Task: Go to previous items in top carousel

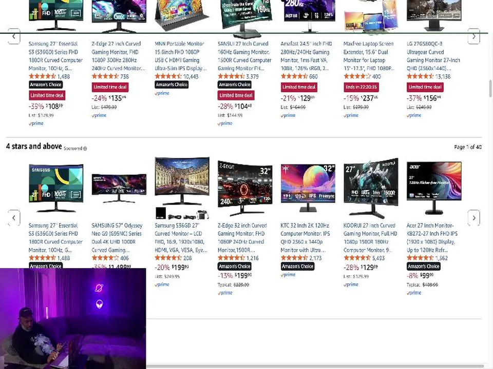Action: (14, 36)
